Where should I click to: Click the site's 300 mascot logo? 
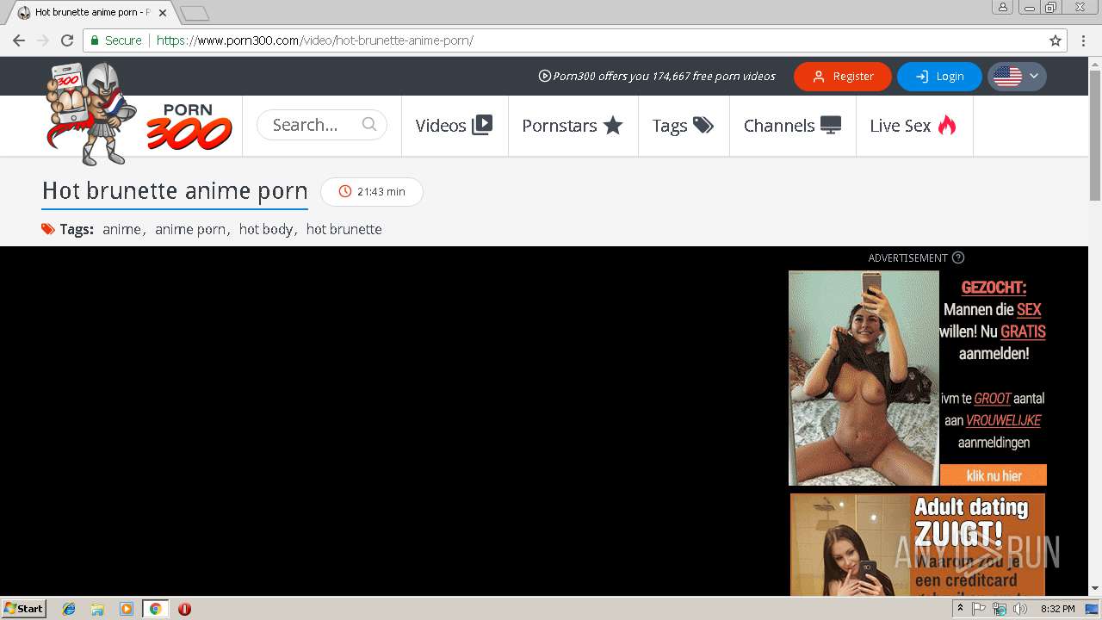point(138,115)
